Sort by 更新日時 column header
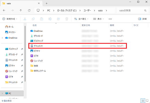The image size is (150, 103). tap(86, 25)
